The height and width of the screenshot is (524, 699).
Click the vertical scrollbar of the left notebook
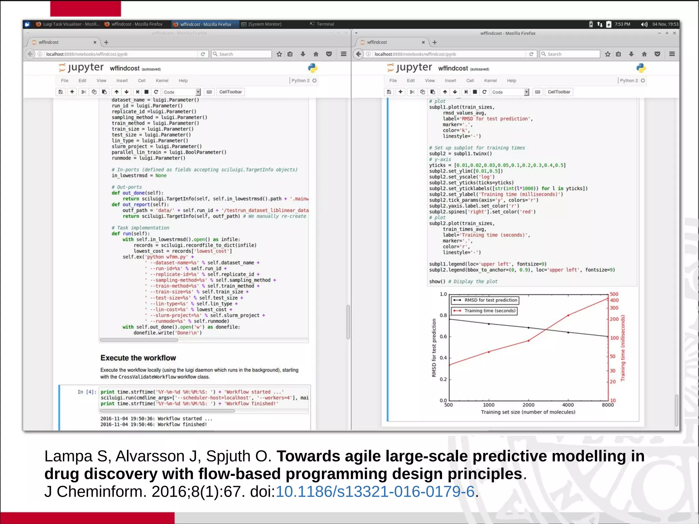(348, 321)
